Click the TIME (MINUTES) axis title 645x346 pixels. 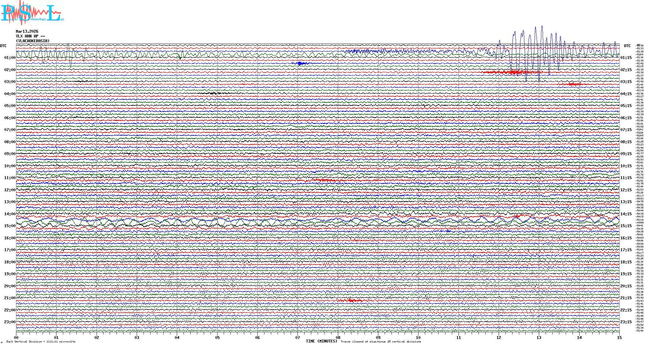tap(322, 341)
